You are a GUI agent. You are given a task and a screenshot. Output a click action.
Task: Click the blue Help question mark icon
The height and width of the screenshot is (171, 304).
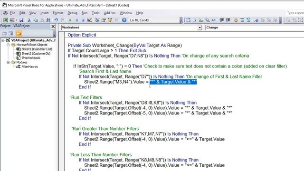(124, 20)
